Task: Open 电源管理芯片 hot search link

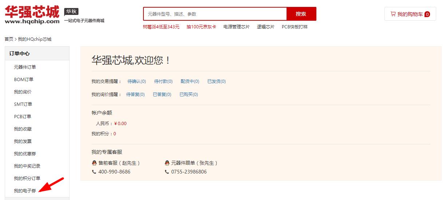Action: 237,27
